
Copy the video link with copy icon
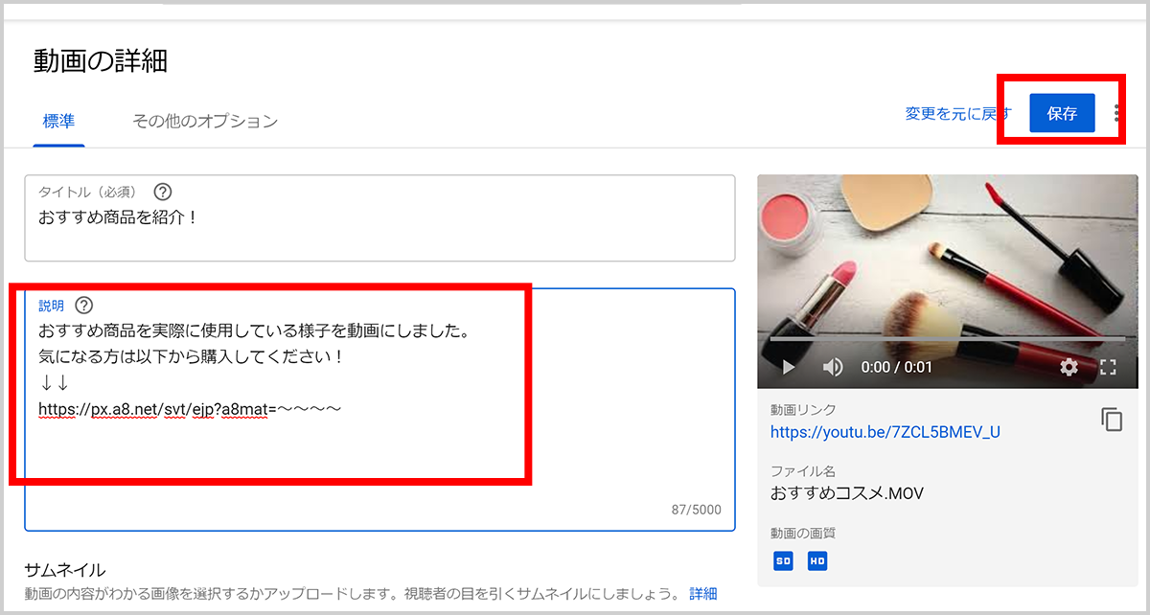tap(1112, 420)
